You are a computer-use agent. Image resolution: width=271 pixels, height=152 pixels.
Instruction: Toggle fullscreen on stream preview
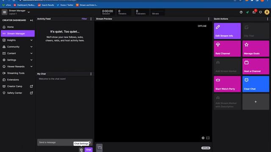click(208, 138)
